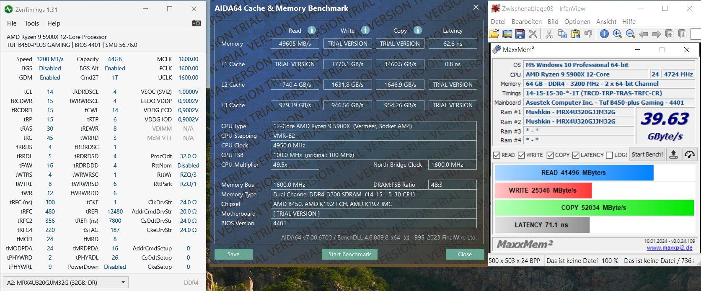The image size is (701, 291).
Task: Click the AIDA64 L3 Cache Read value 979.19 GB/s
Action: tap(295, 105)
